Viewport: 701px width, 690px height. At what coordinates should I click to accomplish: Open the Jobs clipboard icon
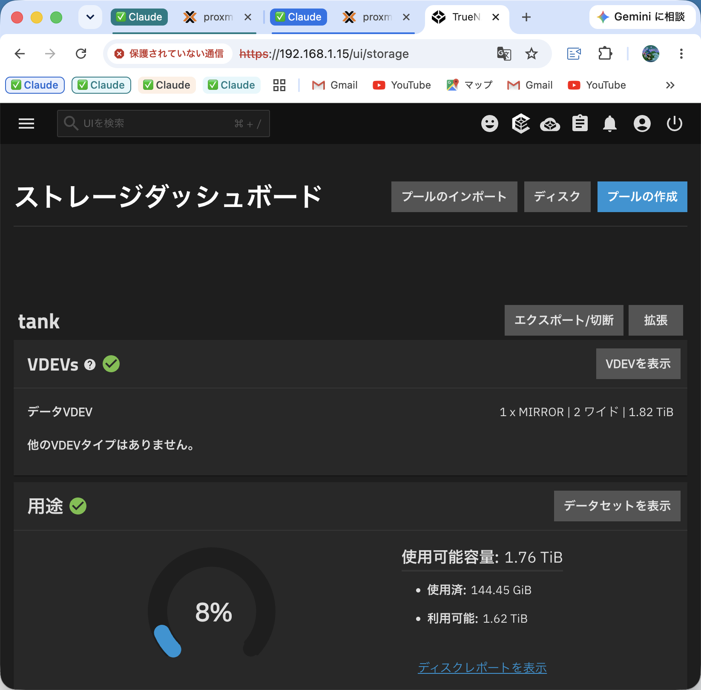pyautogui.click(x=580, y=124)
